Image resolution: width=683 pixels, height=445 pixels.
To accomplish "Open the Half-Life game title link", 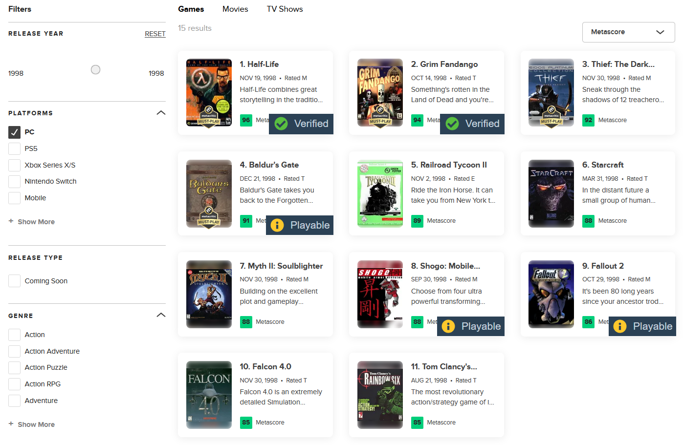I will [259, 64].
